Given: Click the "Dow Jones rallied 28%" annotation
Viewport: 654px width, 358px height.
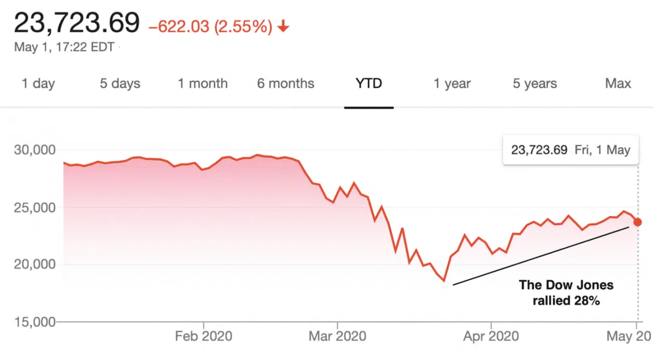Looking at the screenshot, I should [x=566, y=292].
